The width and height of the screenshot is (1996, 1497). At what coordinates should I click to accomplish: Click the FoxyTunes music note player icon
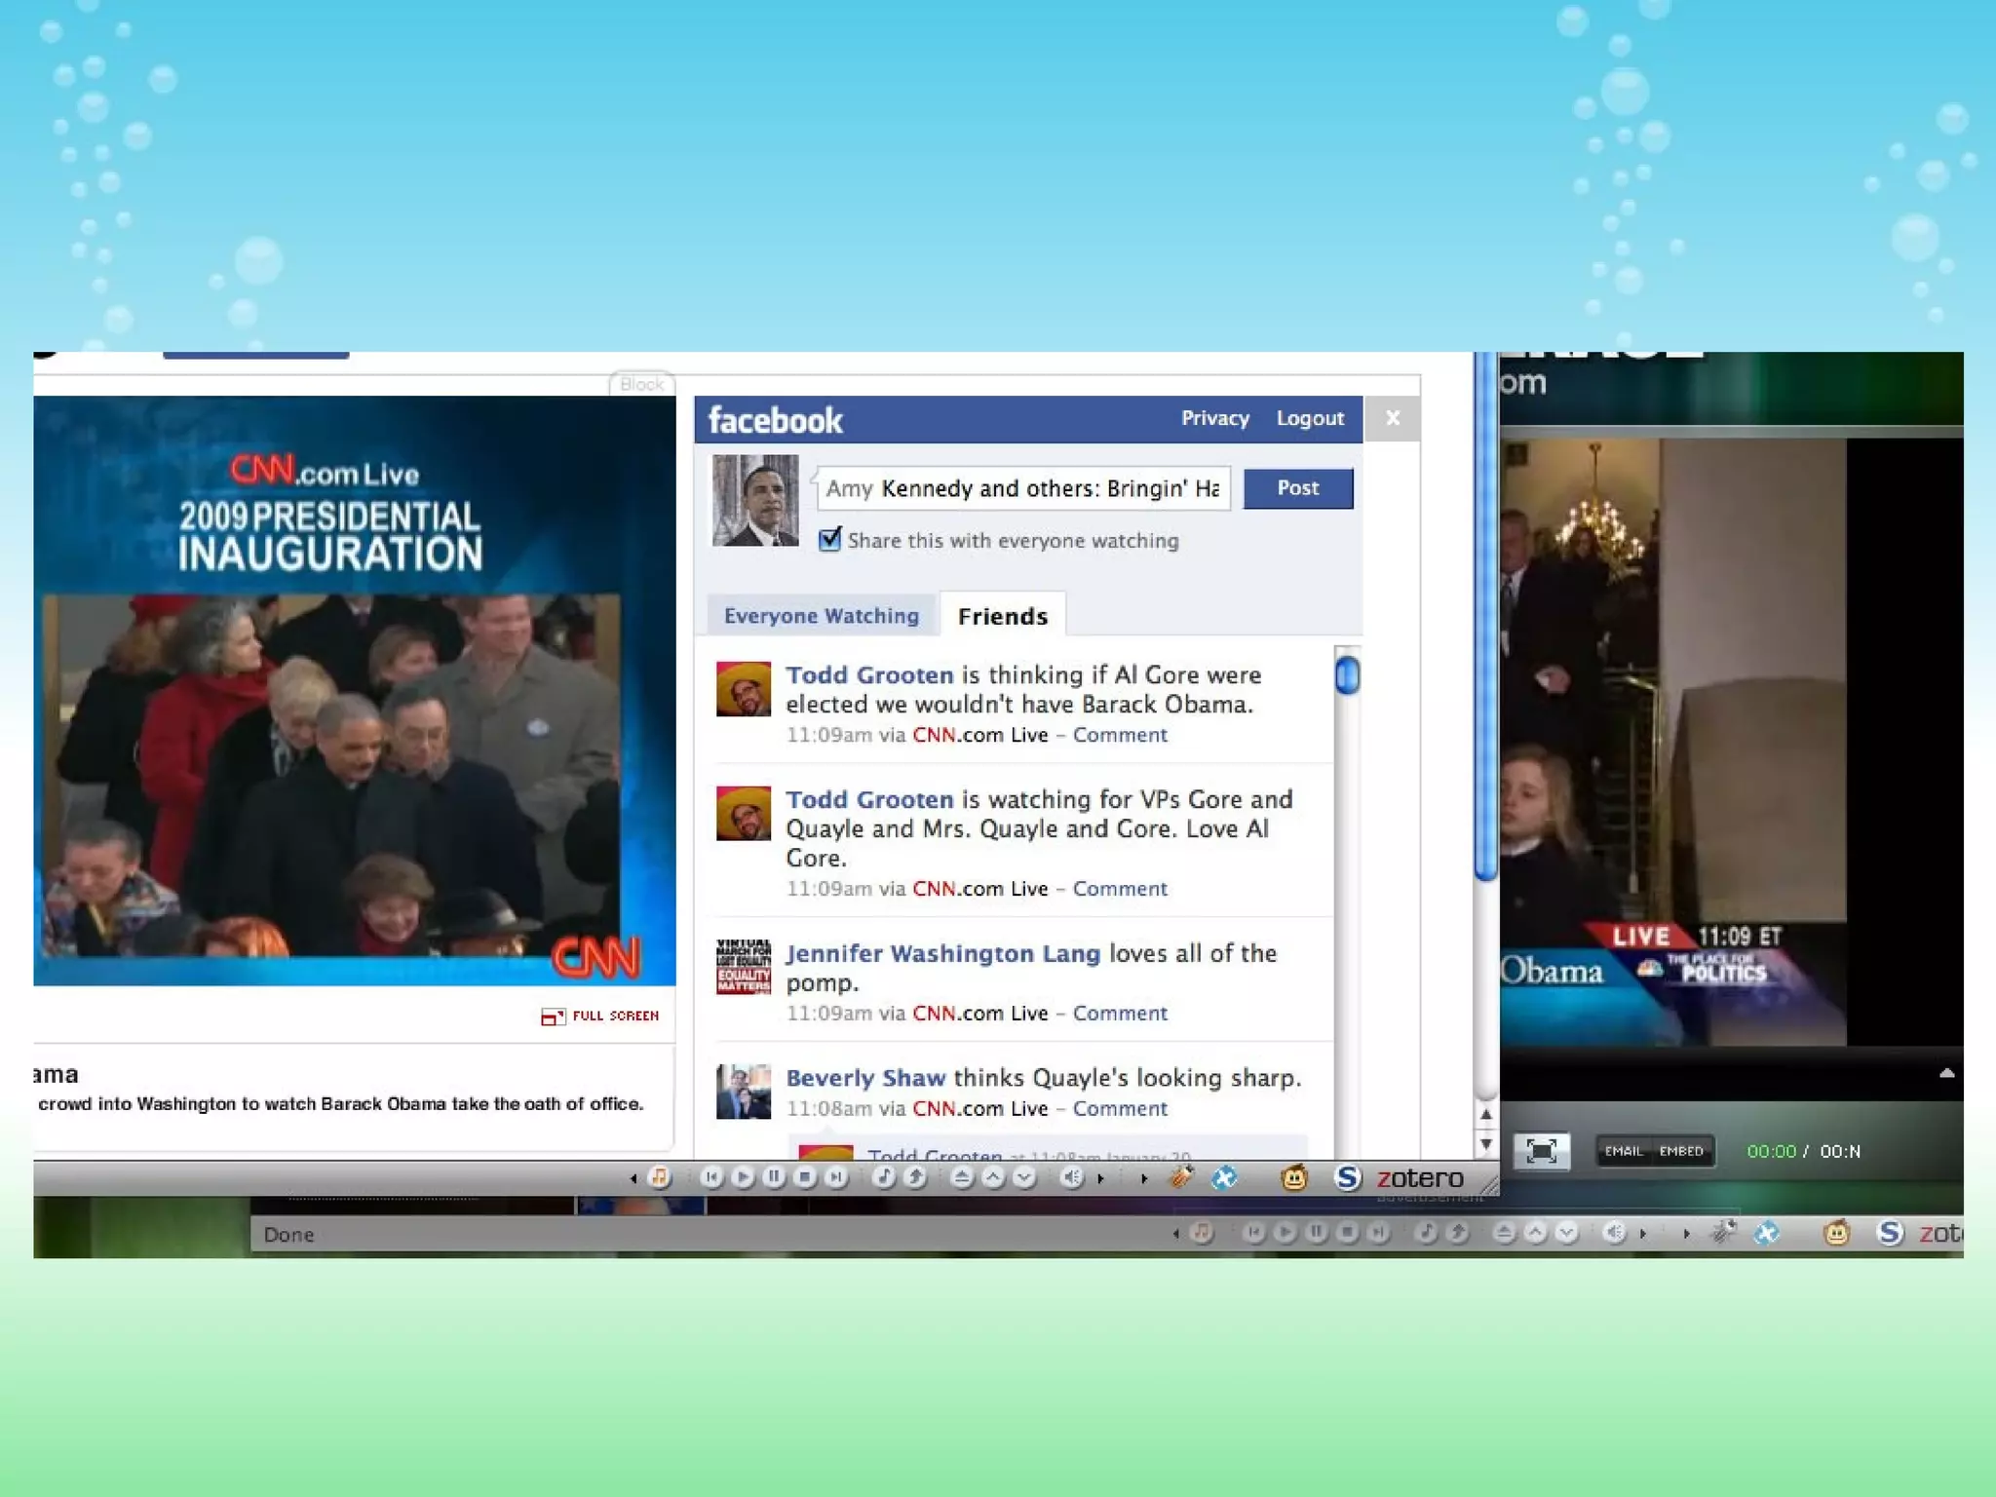[660, 1177]
